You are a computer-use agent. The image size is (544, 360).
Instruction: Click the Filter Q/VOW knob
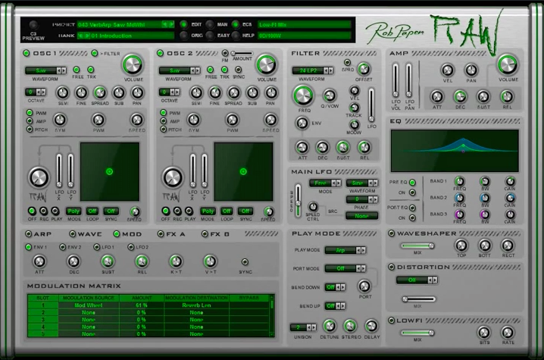coord(330,95)
